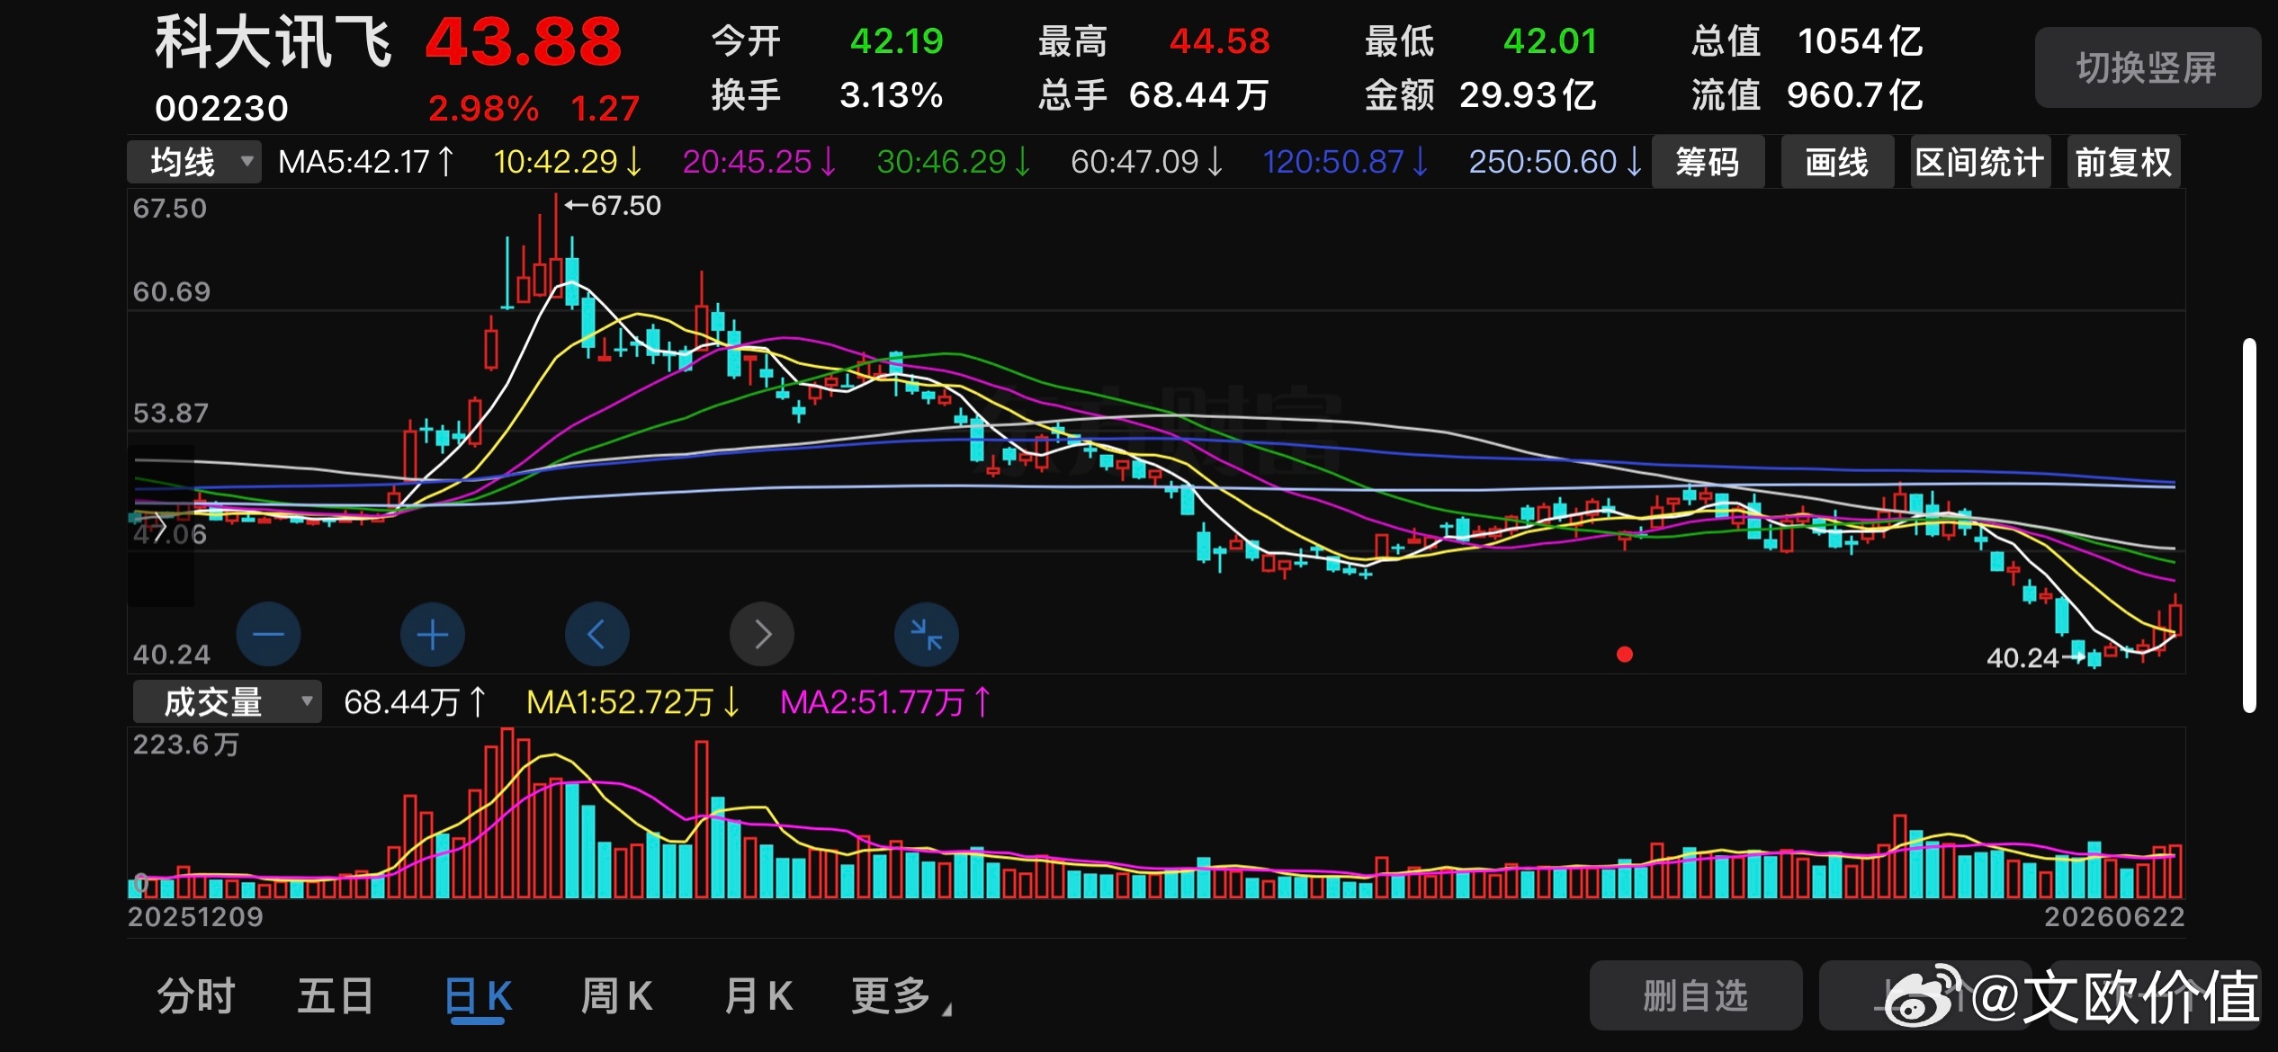Move chart right with the right arrow icon
2278x1052 pixels.
(x=762, y=634)
